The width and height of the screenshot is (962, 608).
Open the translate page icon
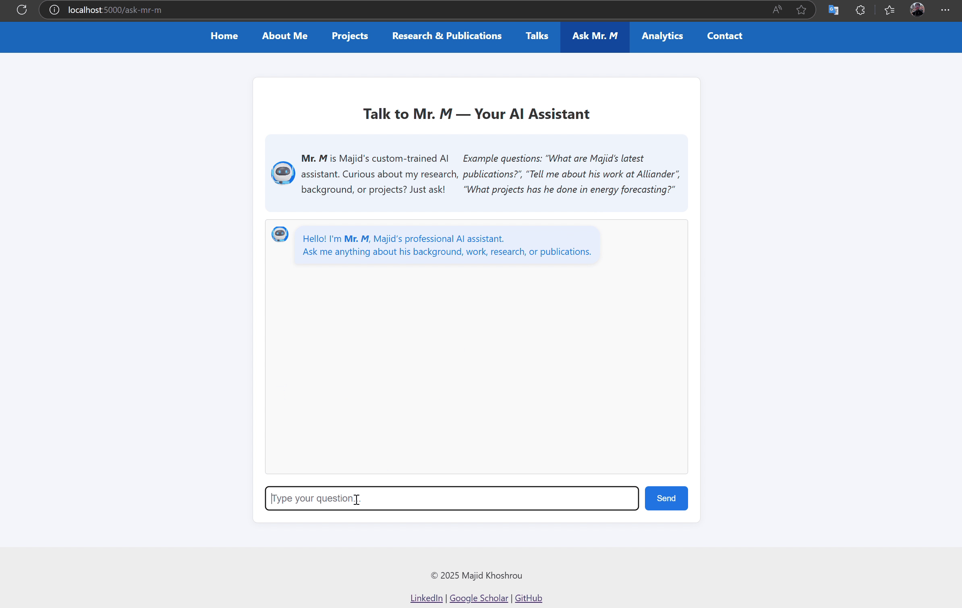point(833,10)
